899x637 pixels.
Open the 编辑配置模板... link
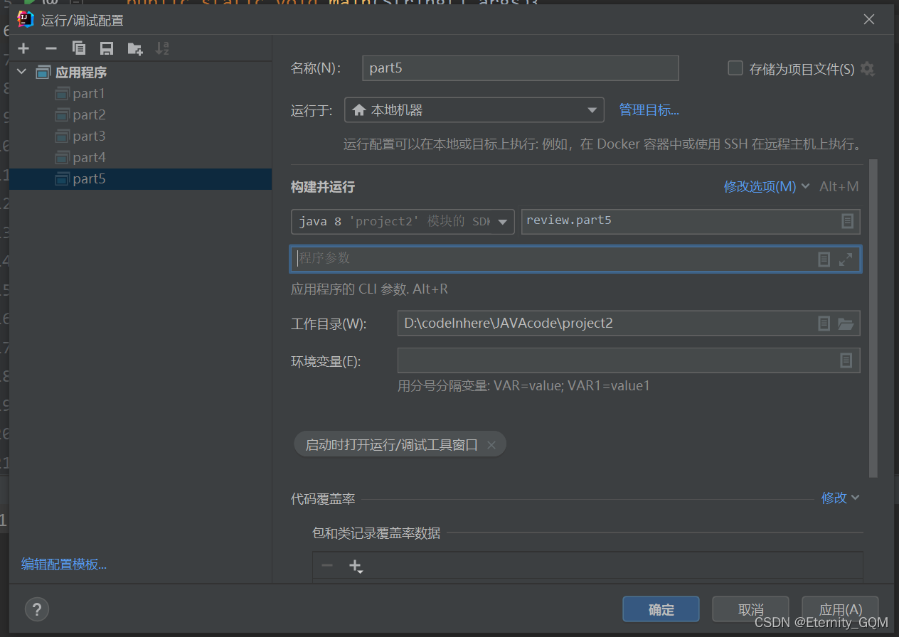[x=64, y=564]
